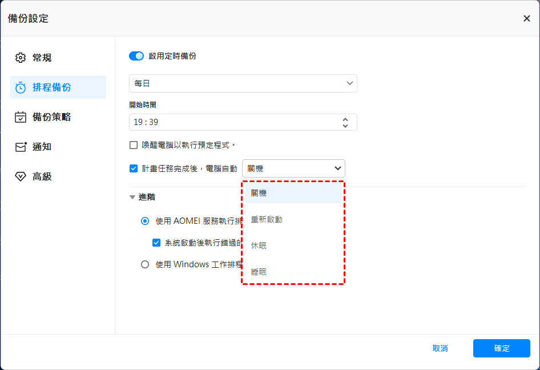This screenshot has height=370, width=540.
Task: Select the 使用 Windows 工作排程 radio button
Action: pos(145,264)
